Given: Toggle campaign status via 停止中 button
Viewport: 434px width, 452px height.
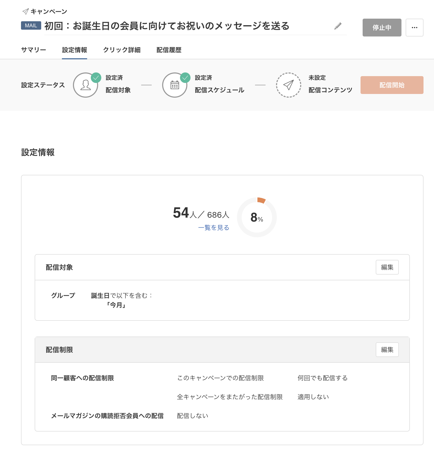Looking at the screenshot, I should point(382,27).
